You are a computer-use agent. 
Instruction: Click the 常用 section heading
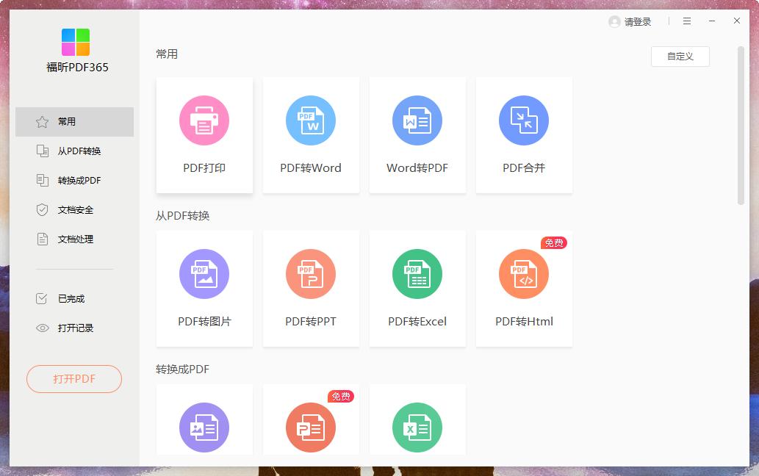[x=167, y=54]
